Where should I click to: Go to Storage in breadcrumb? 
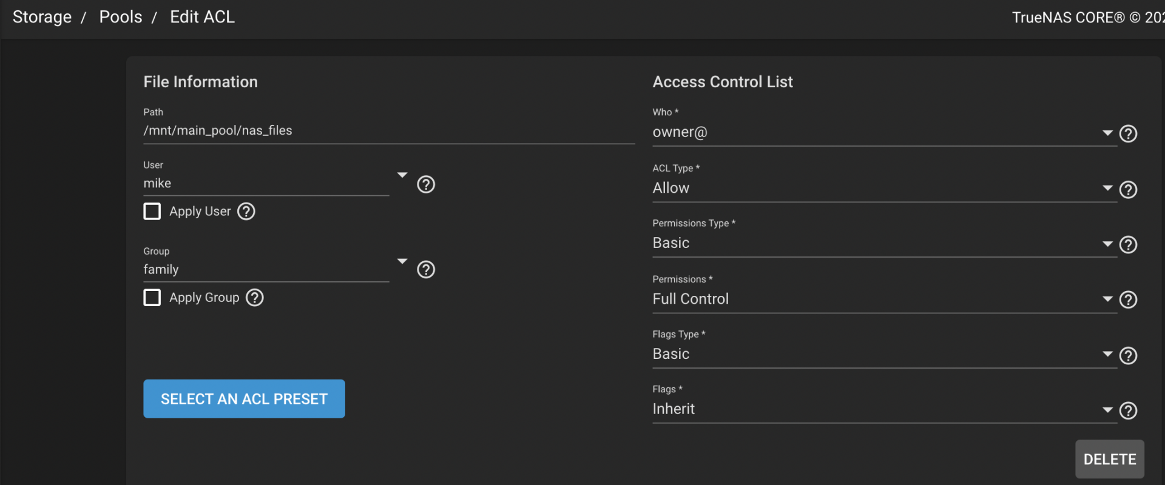(x=42, y=17)
